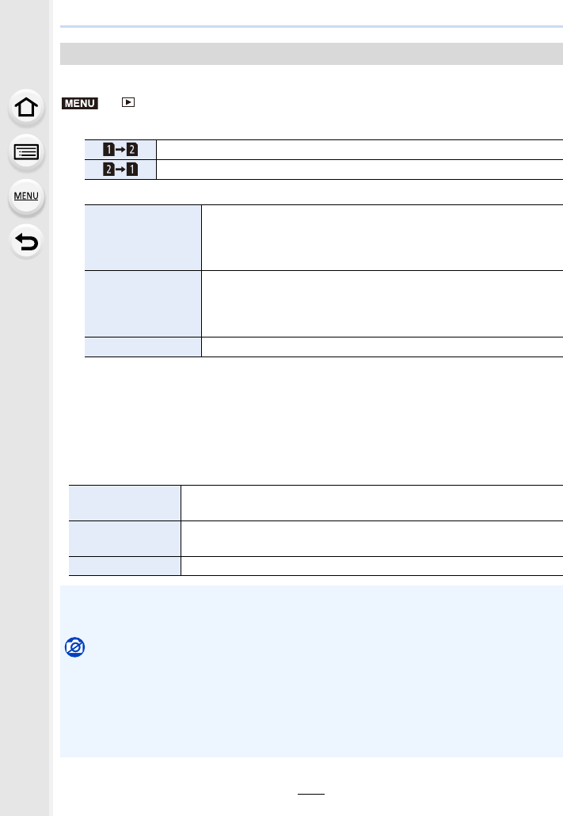Click the page number underline at bottom
Screen dimensions: 563x816
(311, 794)
